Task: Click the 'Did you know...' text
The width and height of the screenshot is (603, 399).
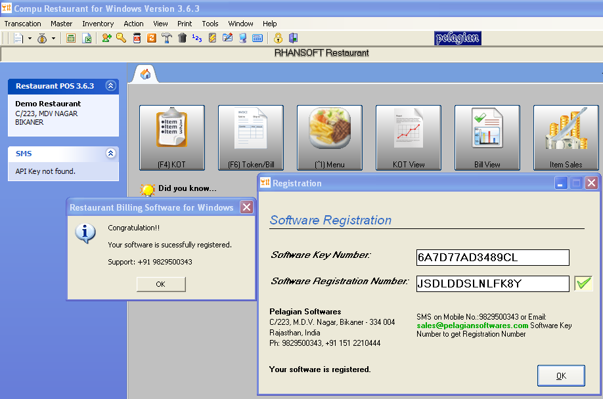Action: coord(187,188)
